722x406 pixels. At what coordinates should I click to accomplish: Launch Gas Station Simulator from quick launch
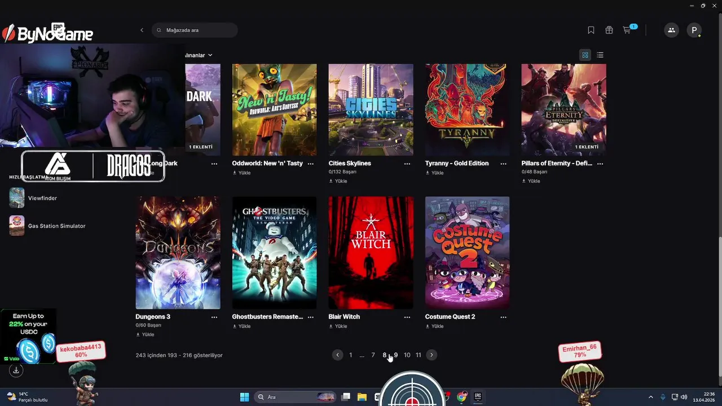[47, 226]
